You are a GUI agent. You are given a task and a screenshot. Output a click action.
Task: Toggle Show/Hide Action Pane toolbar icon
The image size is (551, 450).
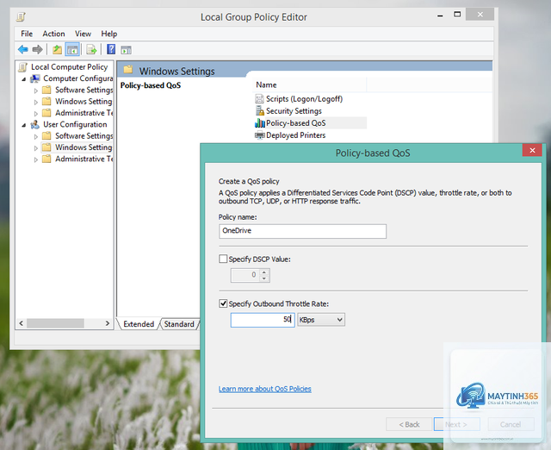126,50
